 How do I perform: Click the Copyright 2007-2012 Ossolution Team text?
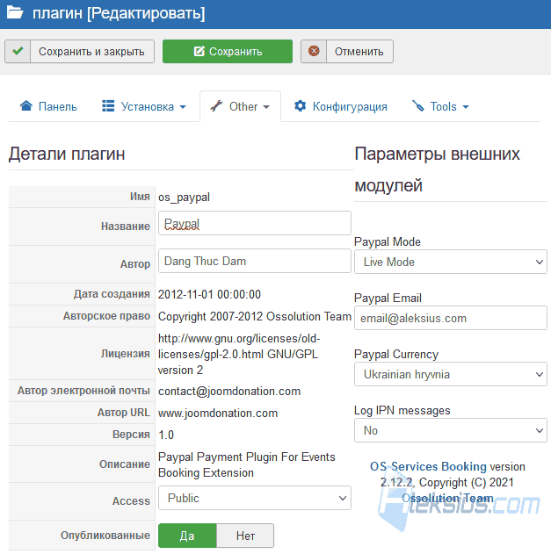[x=255, y=316]
